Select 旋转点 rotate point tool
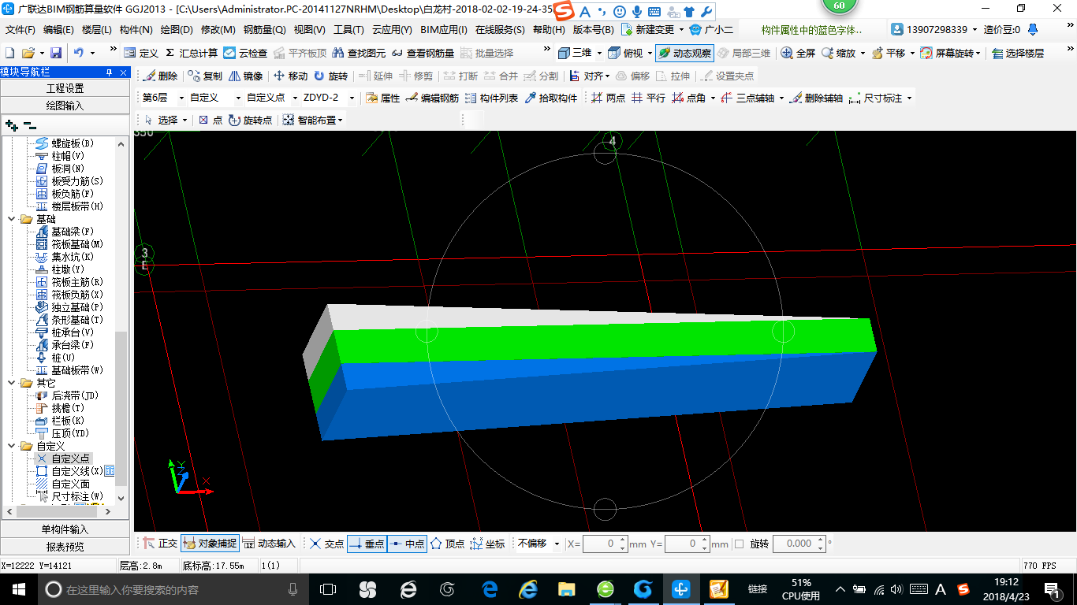The width and height of the screenshot is (1077, 605). coord(250,120)
